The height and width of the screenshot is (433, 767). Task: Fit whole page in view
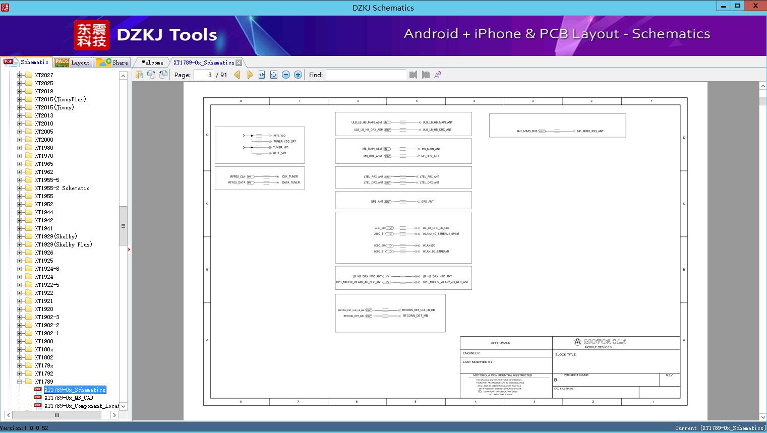(x=274, y=75)
